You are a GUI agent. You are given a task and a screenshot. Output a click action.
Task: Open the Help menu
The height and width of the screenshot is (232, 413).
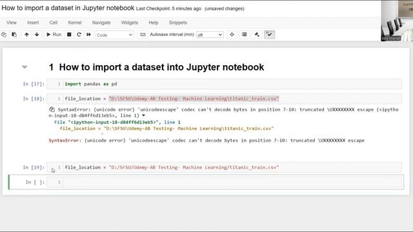[x=154, y=23]
